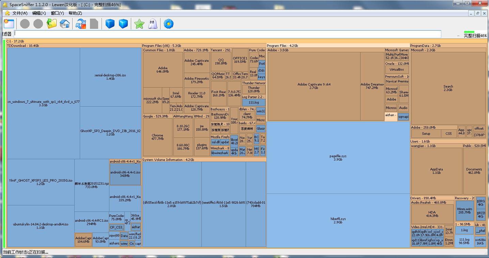Open a new view window
The height and width of the screenshot is (258, 489).
(x=9, y=24)
